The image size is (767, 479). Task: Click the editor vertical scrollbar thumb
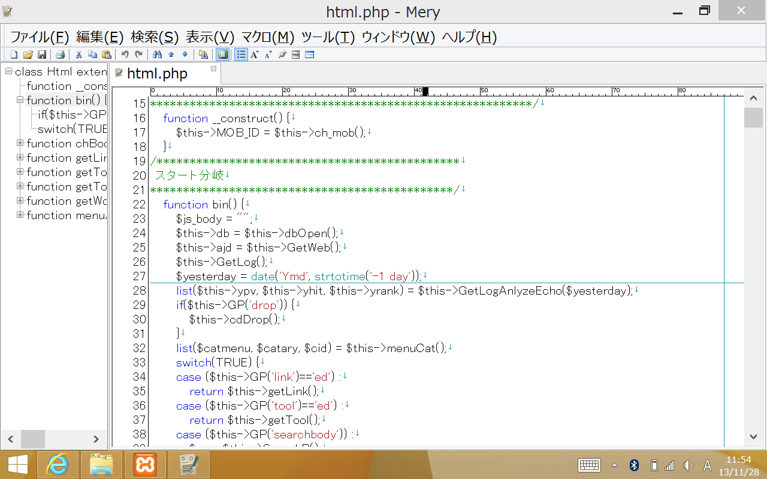click(753, 117)
